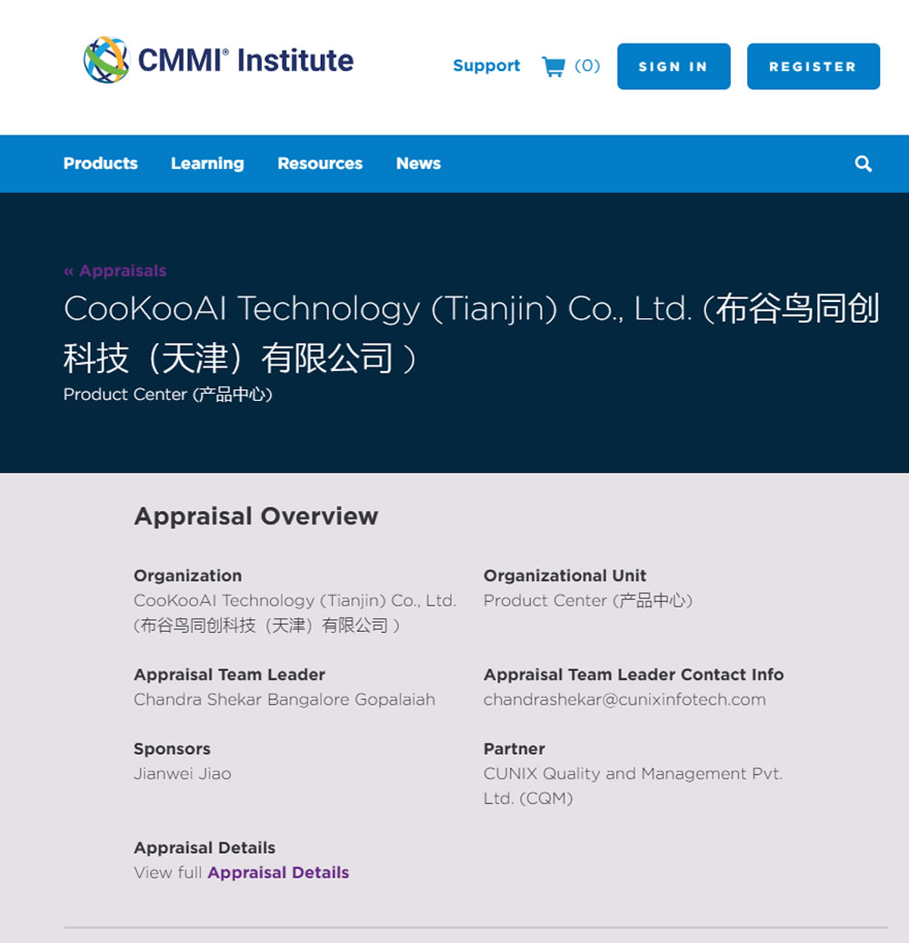
Task: Click the partner name CUNIX Quality and Management
Action: click(x=633, y=786)
